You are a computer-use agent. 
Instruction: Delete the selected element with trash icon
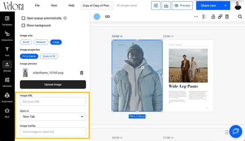227,17
